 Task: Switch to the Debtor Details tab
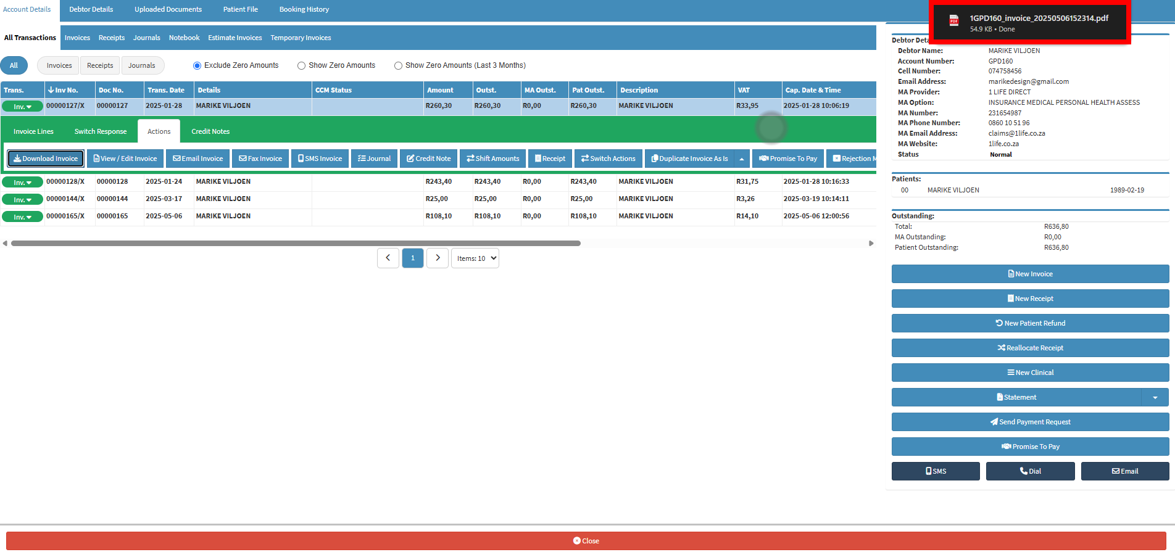pos(91,9)
